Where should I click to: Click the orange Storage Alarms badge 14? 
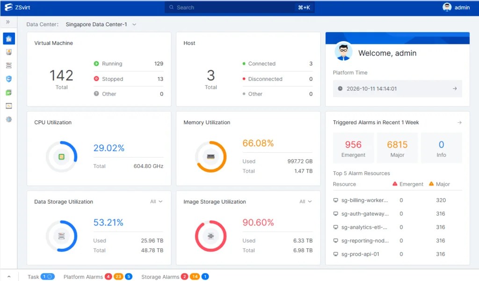point(195,276)
